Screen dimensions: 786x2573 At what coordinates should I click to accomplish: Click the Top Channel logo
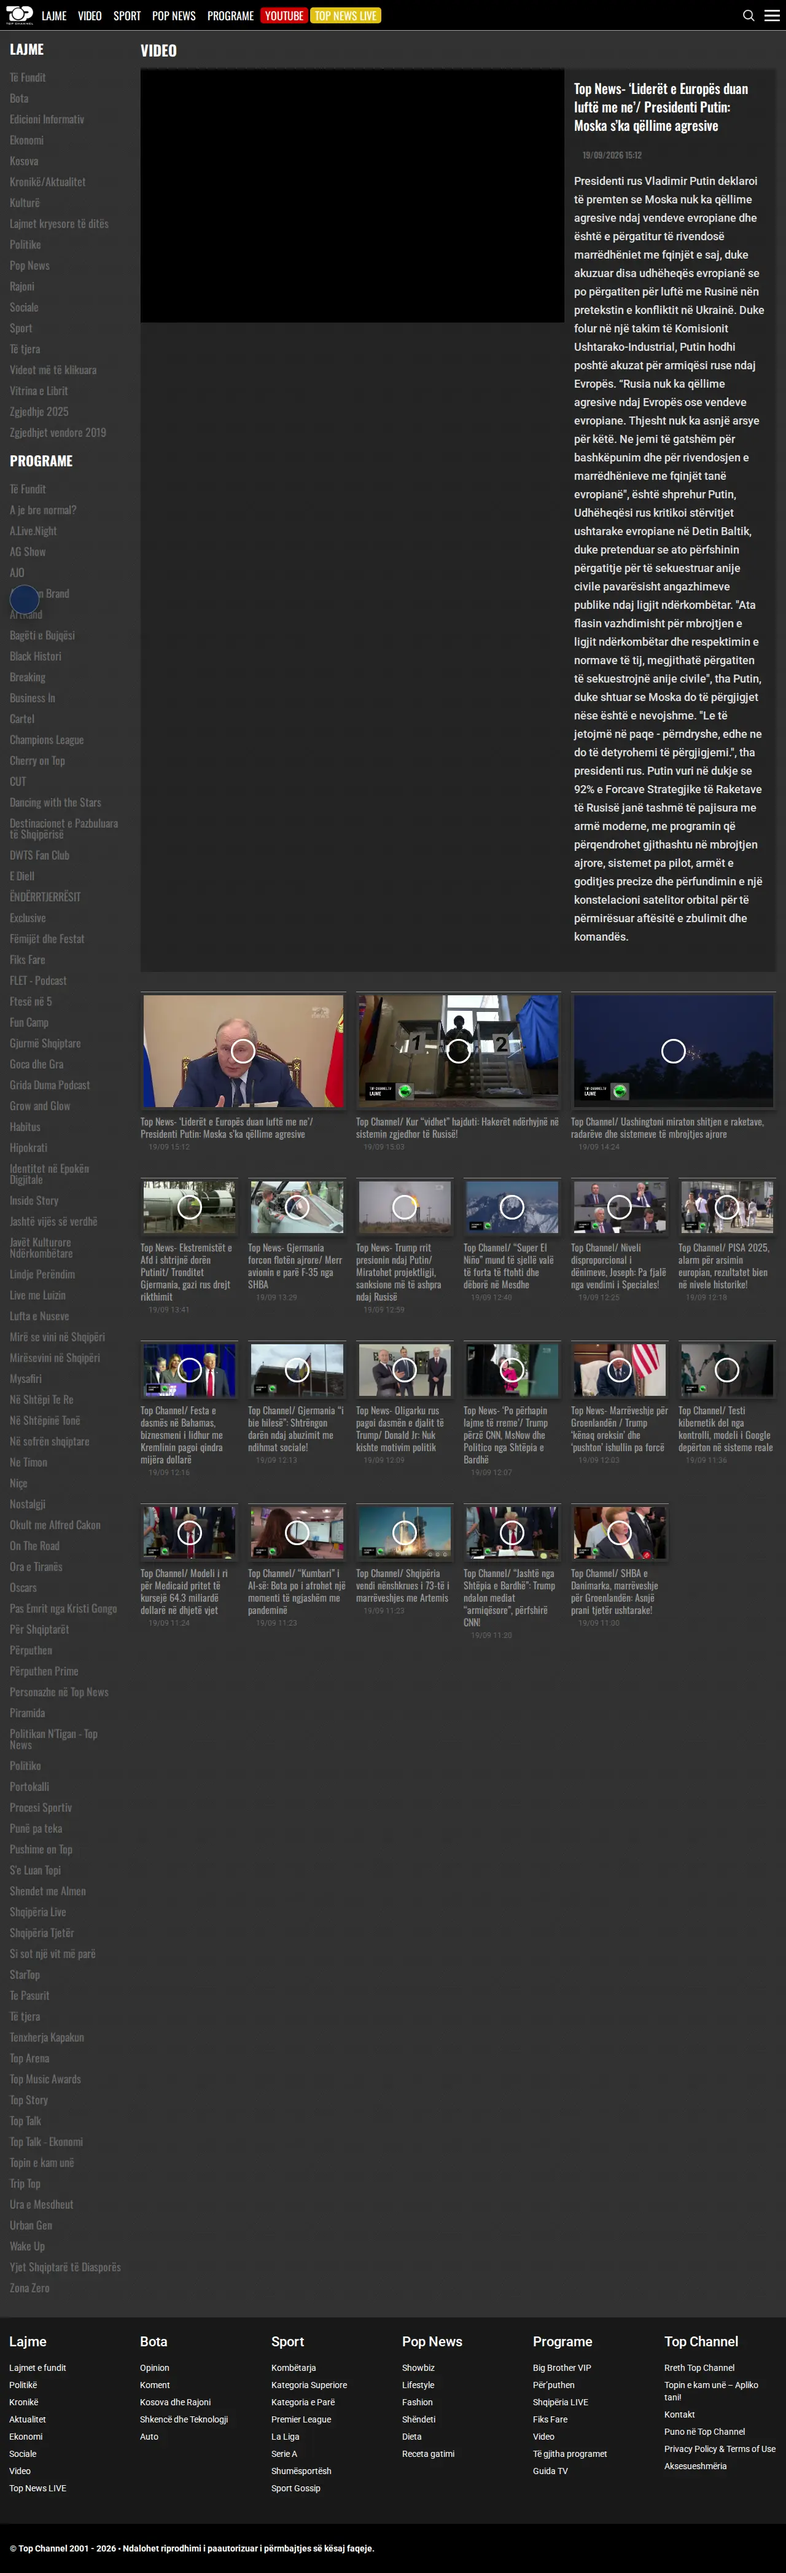[x=19, y=15]
